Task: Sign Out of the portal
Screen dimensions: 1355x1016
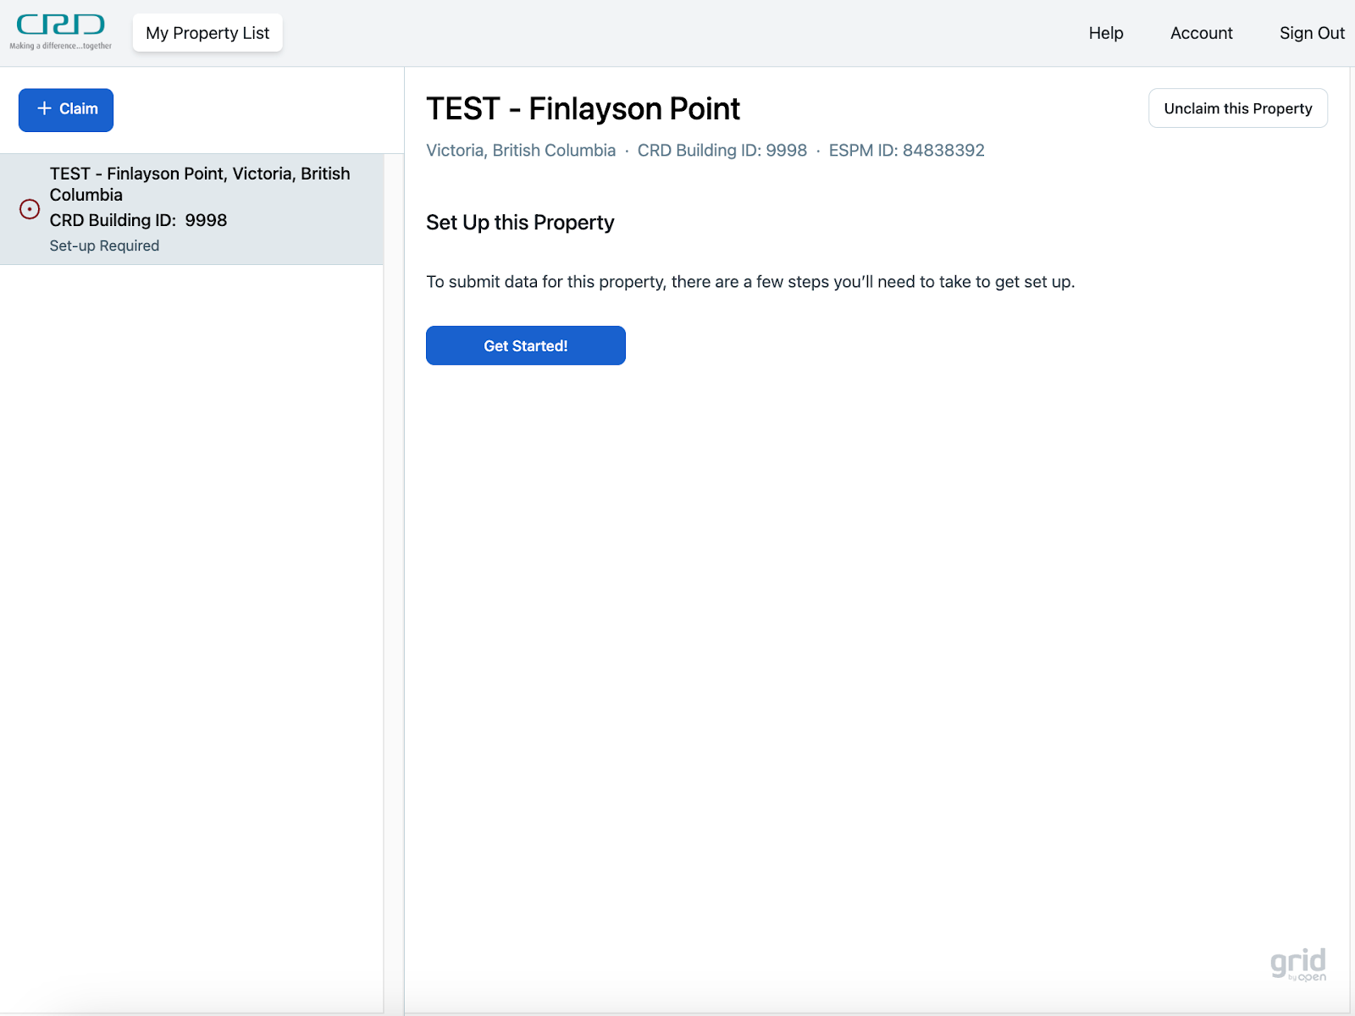Action: click(x=1311, y=33)
